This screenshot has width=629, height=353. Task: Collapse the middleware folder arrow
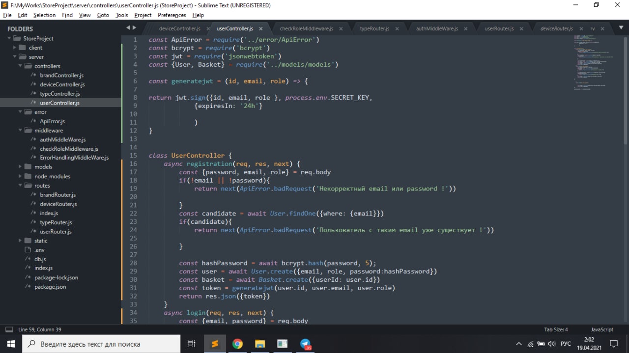pyautogui.click(x=21, y=131)
